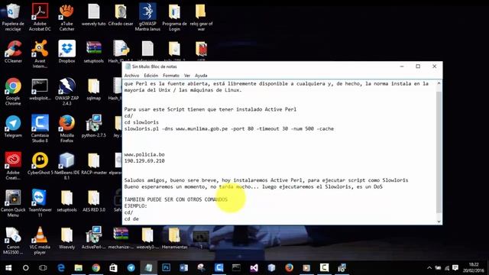Select the Canon Quick Menu icon
The height and width of the screenshot is (275, 489).
pyautogui.click(x=13, y=203)
